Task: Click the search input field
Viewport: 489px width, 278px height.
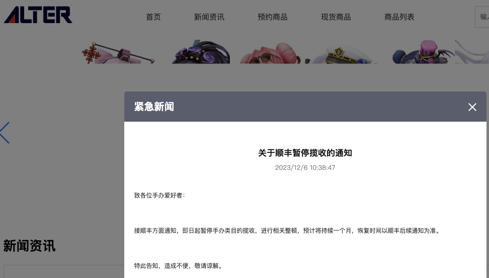Action: point(482,17)
